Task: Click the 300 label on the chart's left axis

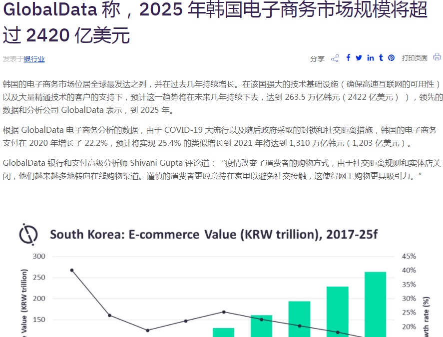Action: [x=39, y=256]
